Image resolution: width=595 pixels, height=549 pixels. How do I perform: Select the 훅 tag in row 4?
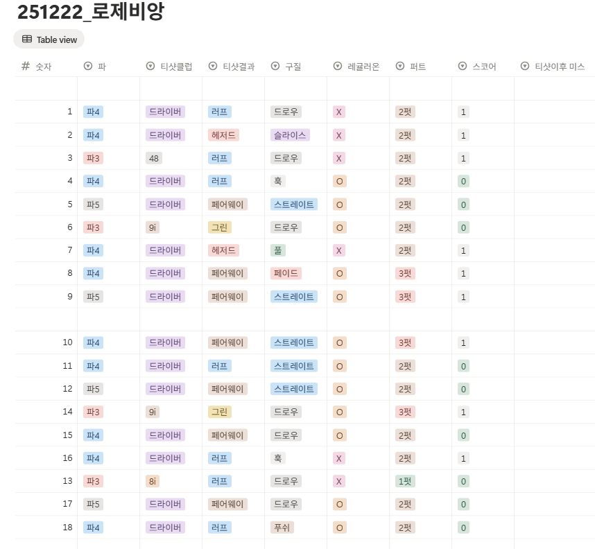[x=278, y=181]
